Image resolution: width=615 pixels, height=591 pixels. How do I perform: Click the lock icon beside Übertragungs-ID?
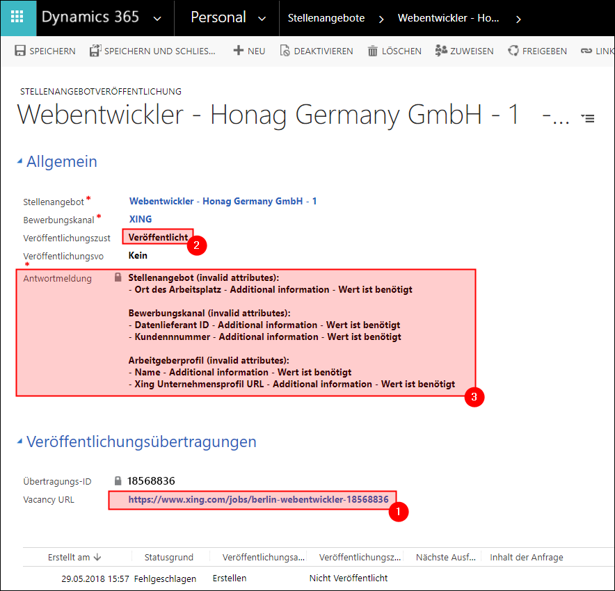point(118,481)
